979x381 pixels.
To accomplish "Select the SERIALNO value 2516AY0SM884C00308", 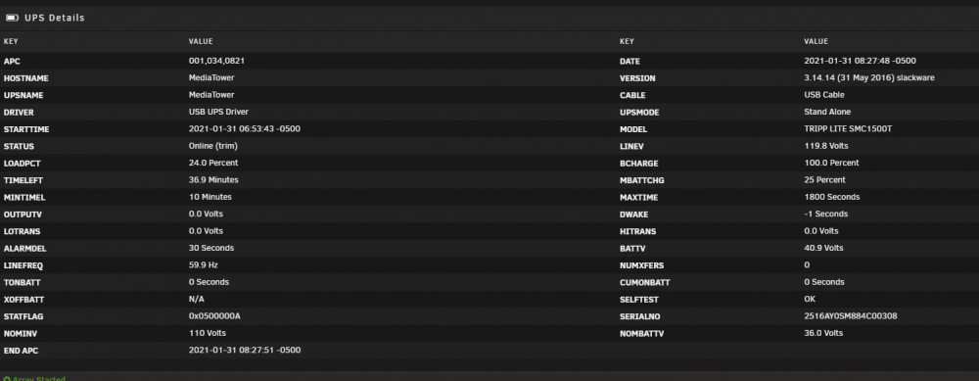I will click(x=851, y=316).
